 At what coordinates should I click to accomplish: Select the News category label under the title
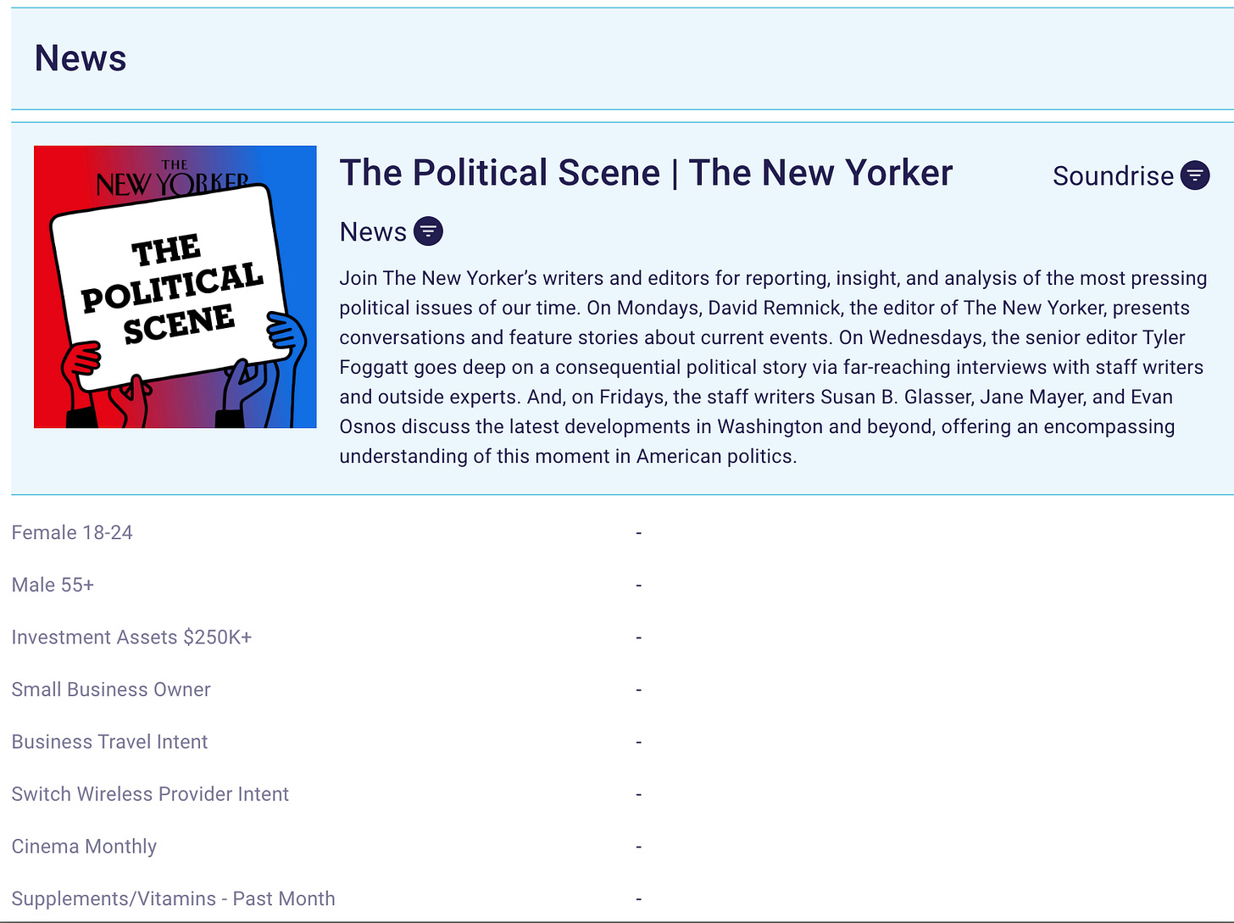[373, 232]
